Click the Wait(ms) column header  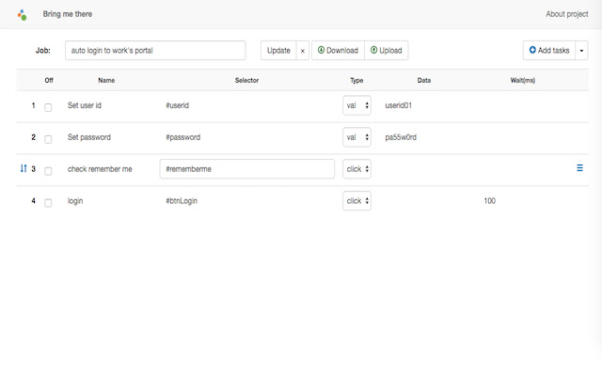coord(523,80)
